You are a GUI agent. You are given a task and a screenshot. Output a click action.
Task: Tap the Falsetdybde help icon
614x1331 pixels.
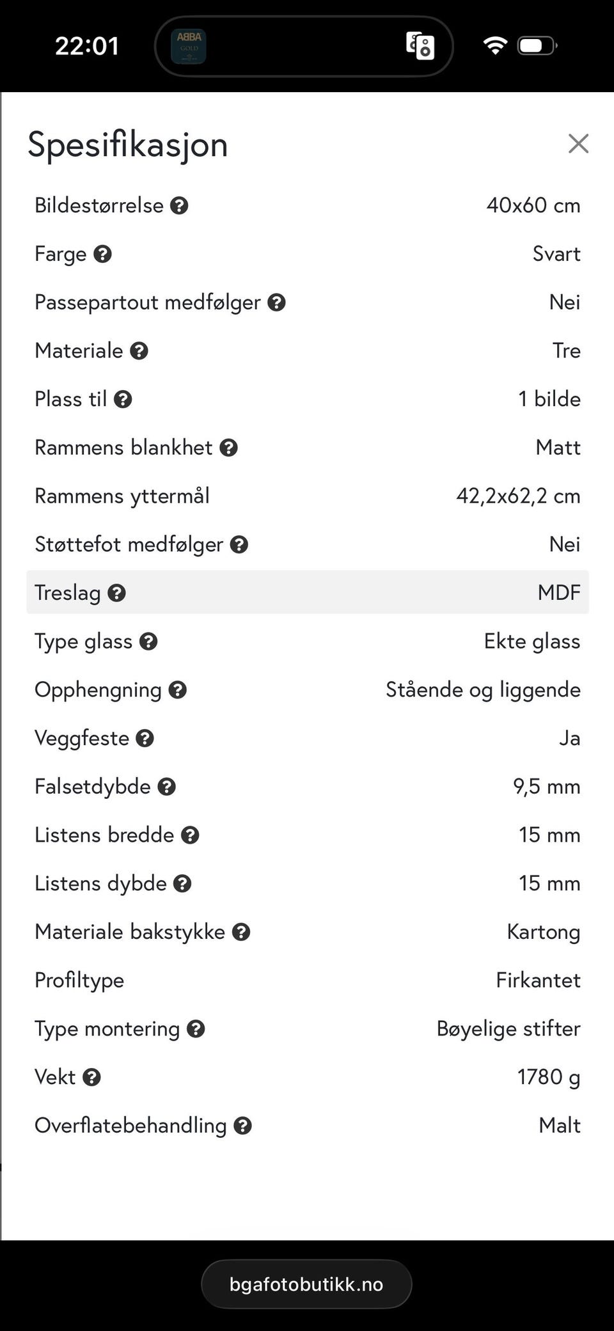[x=166, y=787]
